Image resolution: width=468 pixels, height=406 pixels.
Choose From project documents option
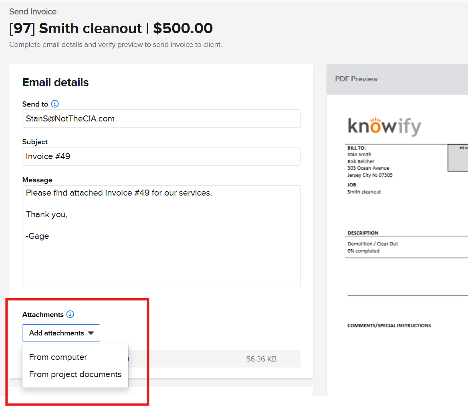(x=75, y=374)
